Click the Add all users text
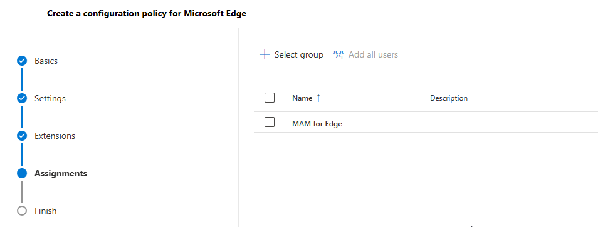 pyautogui.click(x=373, y=55)
